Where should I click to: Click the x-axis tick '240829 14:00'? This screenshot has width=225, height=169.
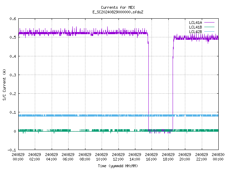click(135, 157)
